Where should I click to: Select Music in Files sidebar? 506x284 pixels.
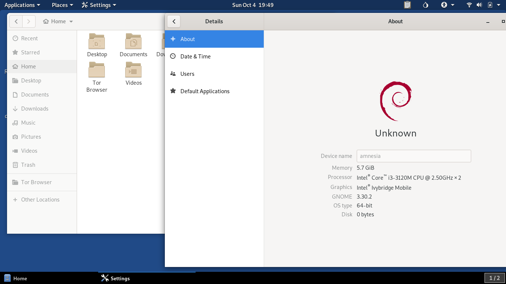(x=42, y=123)
